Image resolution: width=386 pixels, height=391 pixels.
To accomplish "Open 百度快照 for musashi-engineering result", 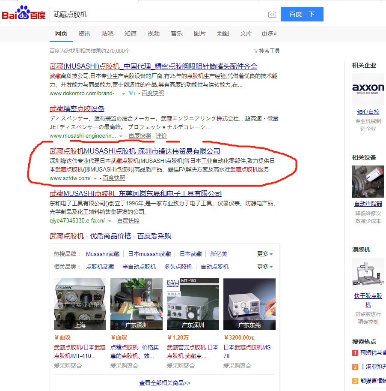I will click(x=140, y=135).
